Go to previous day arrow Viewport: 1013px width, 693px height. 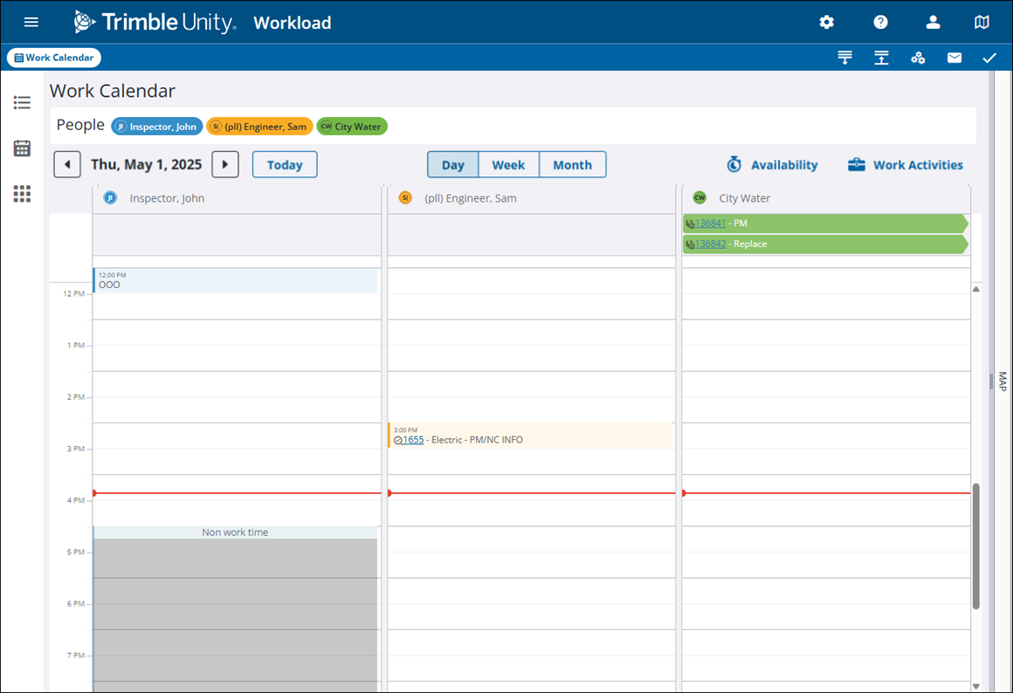point(67,164)
